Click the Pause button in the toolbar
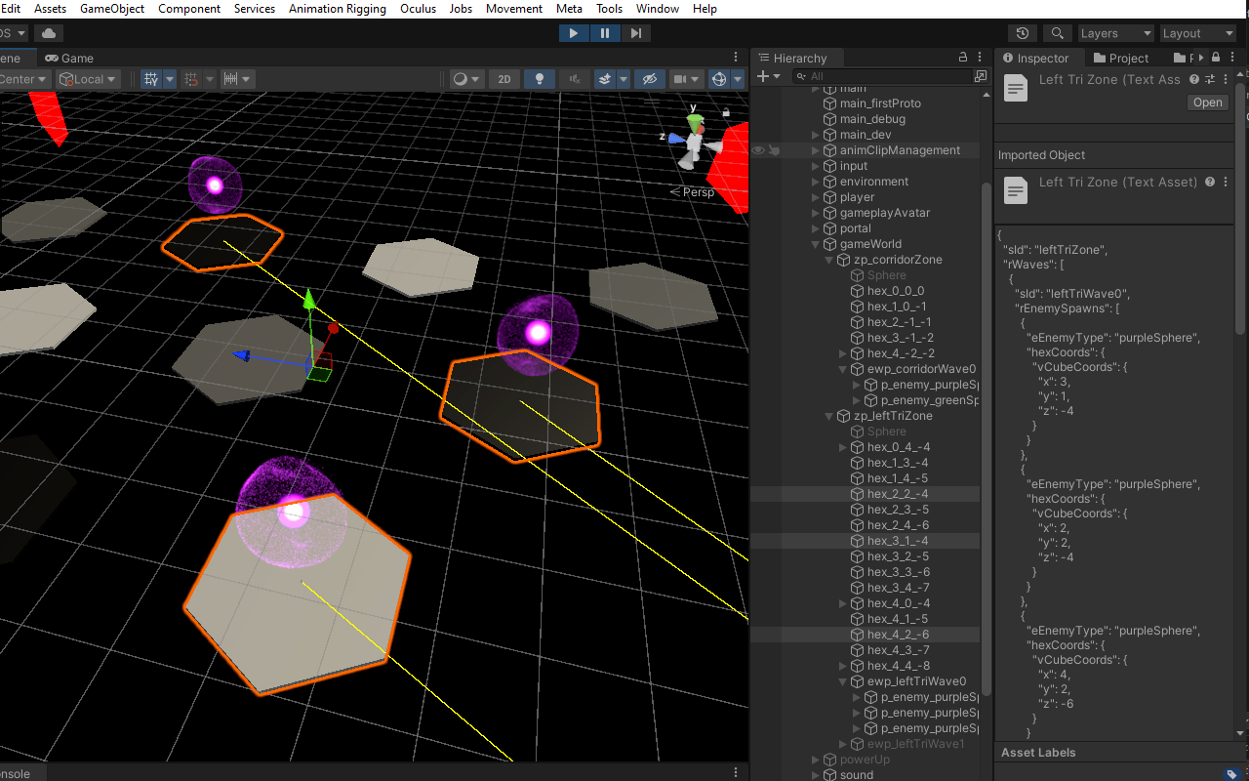1249x781 pixels. pyautogui.click(x=605, y=33)
